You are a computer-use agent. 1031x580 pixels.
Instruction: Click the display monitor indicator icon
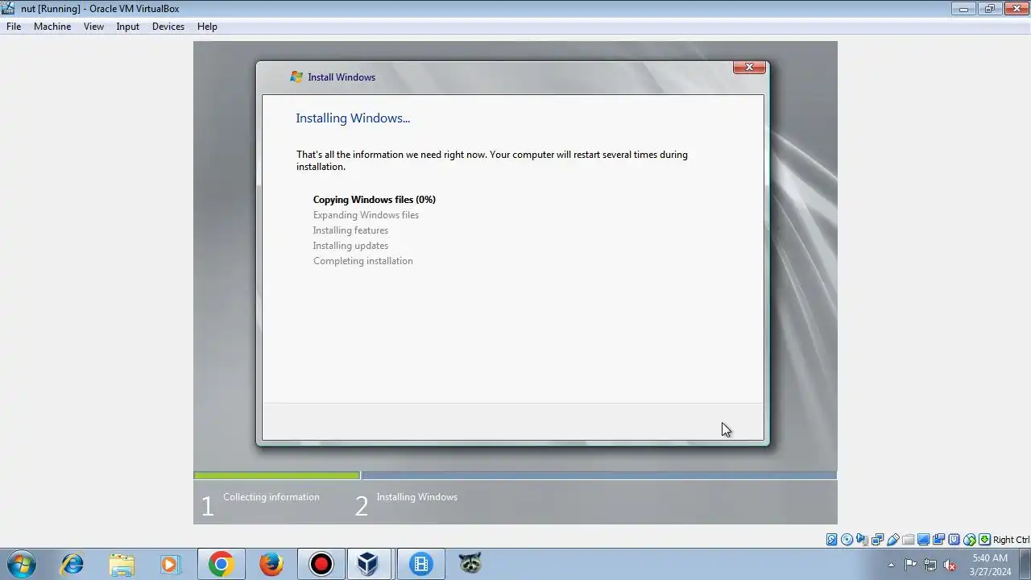(x=924, y=540)
